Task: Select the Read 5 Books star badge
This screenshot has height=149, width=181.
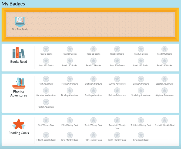Action: pyautogui.click(x=46, y=49)
